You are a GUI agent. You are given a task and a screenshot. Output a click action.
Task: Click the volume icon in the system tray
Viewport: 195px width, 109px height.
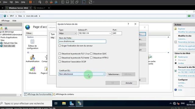(x=178, y=103)
